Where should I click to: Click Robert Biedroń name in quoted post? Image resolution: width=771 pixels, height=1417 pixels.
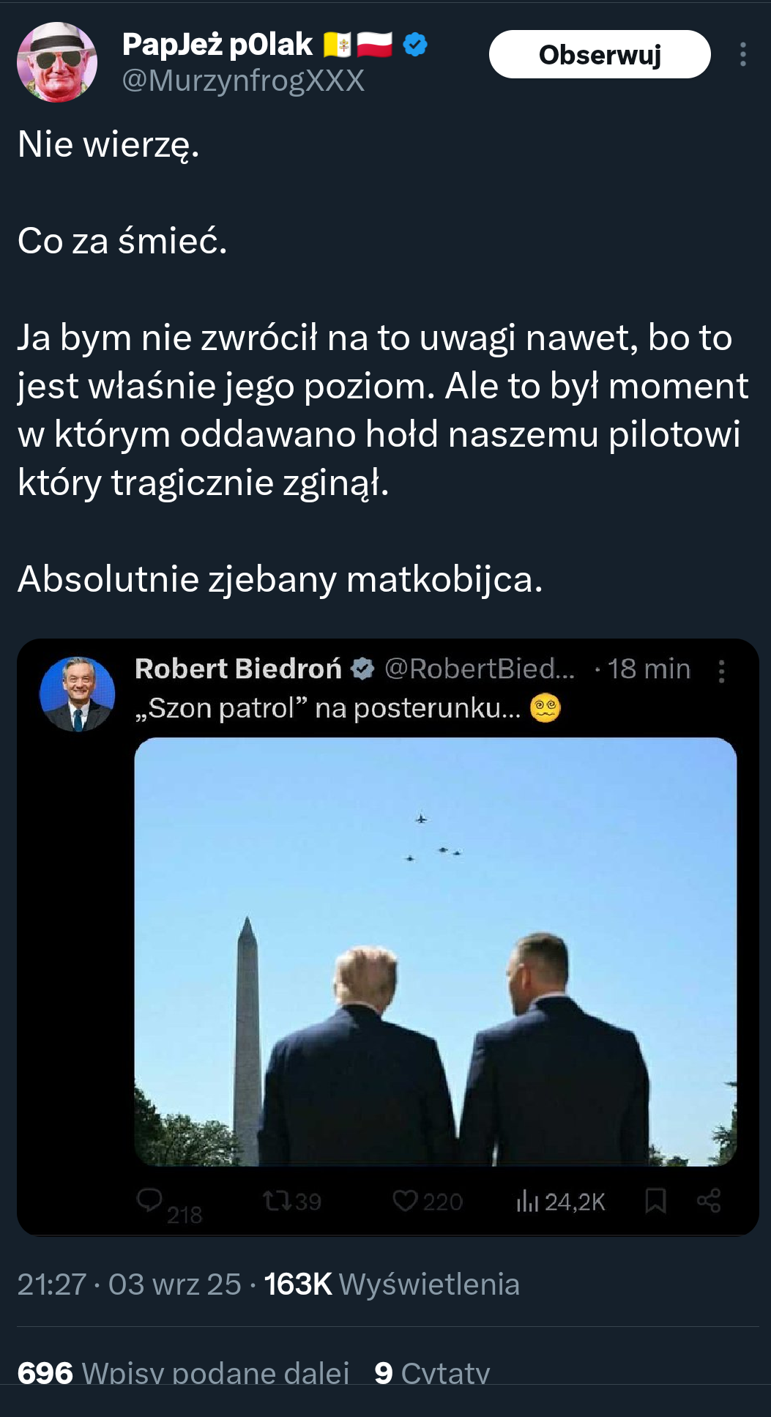(238, 669)
